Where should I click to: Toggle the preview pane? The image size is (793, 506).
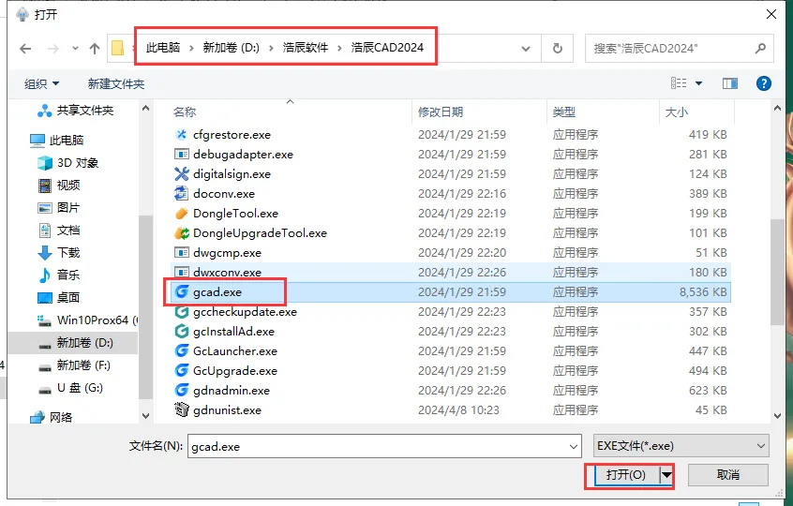tap(730, 83)
